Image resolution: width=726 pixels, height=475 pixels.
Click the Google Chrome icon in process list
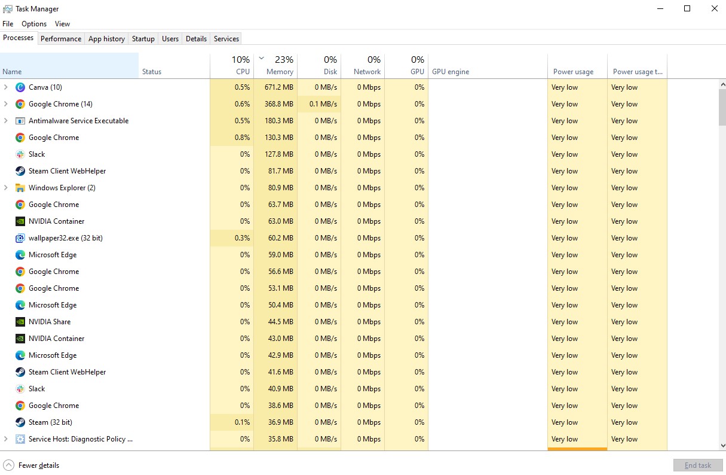20,103
